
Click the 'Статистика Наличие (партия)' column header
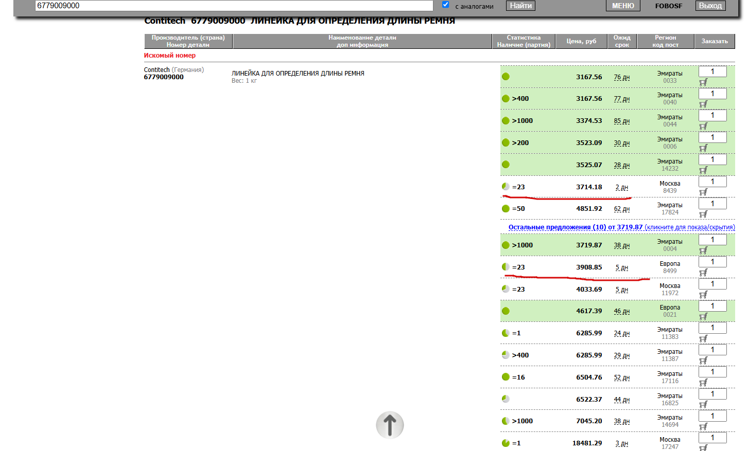(x=524, y=41)
